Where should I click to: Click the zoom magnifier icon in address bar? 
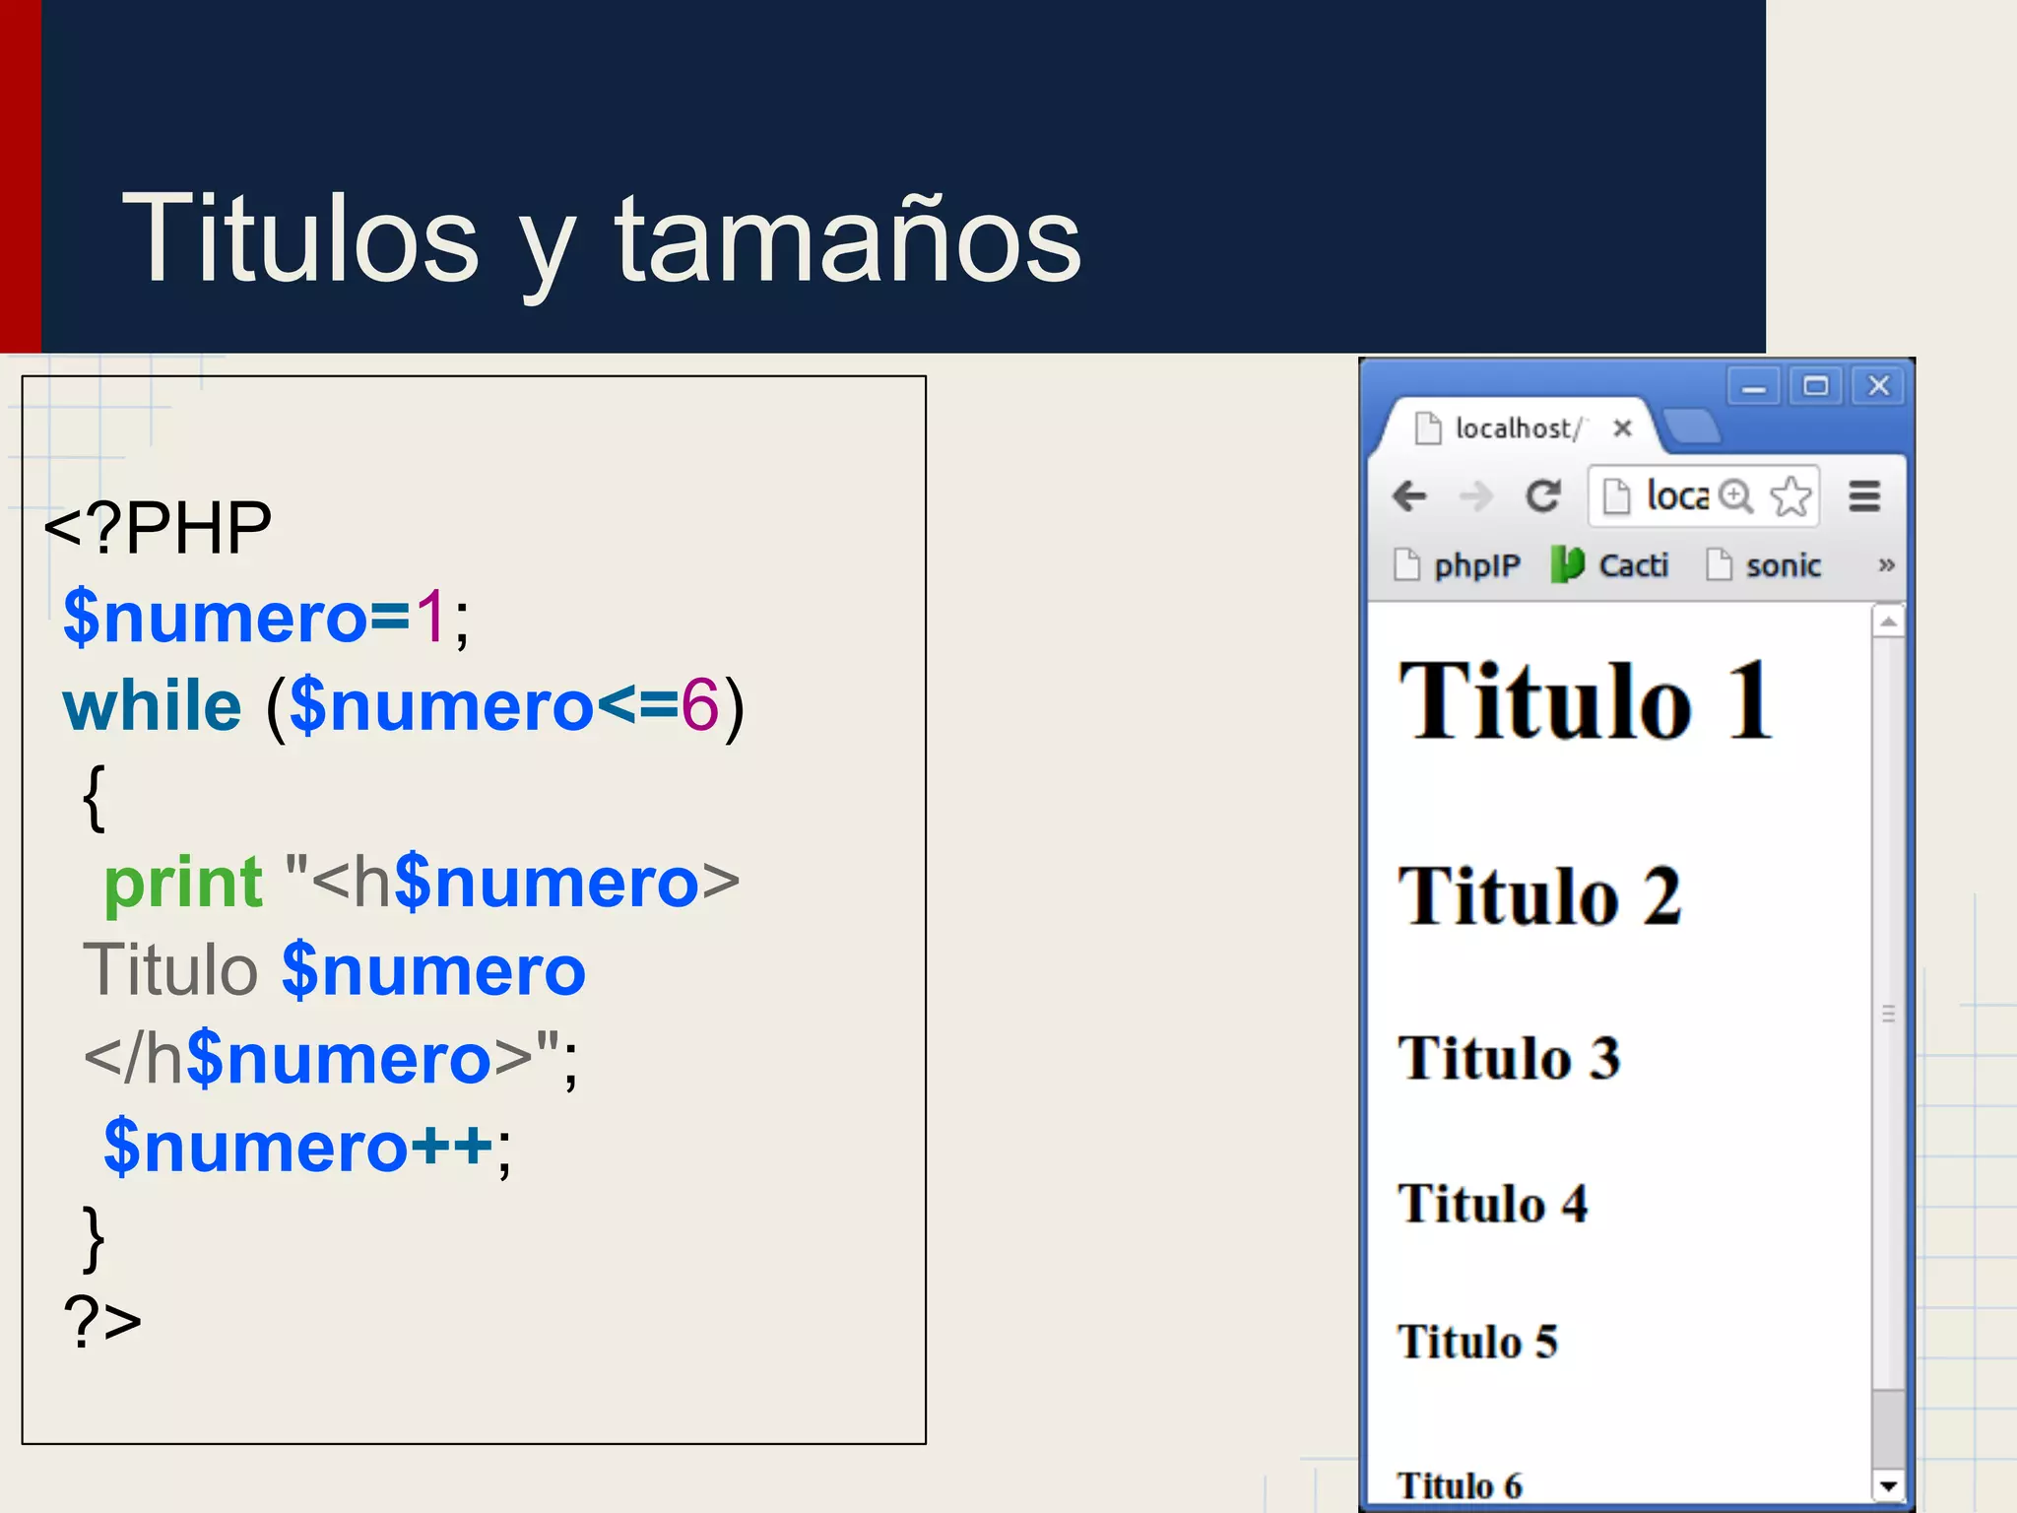[1736, 495]
